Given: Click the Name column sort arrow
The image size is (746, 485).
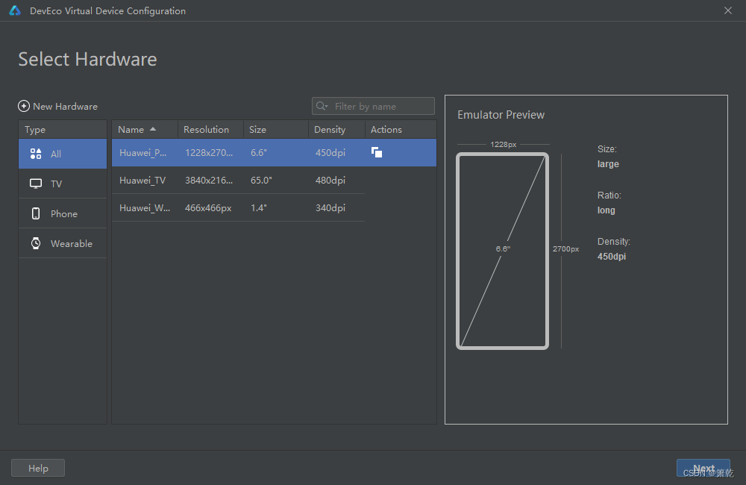Looking at the screenshot, I should pos(153,129).
